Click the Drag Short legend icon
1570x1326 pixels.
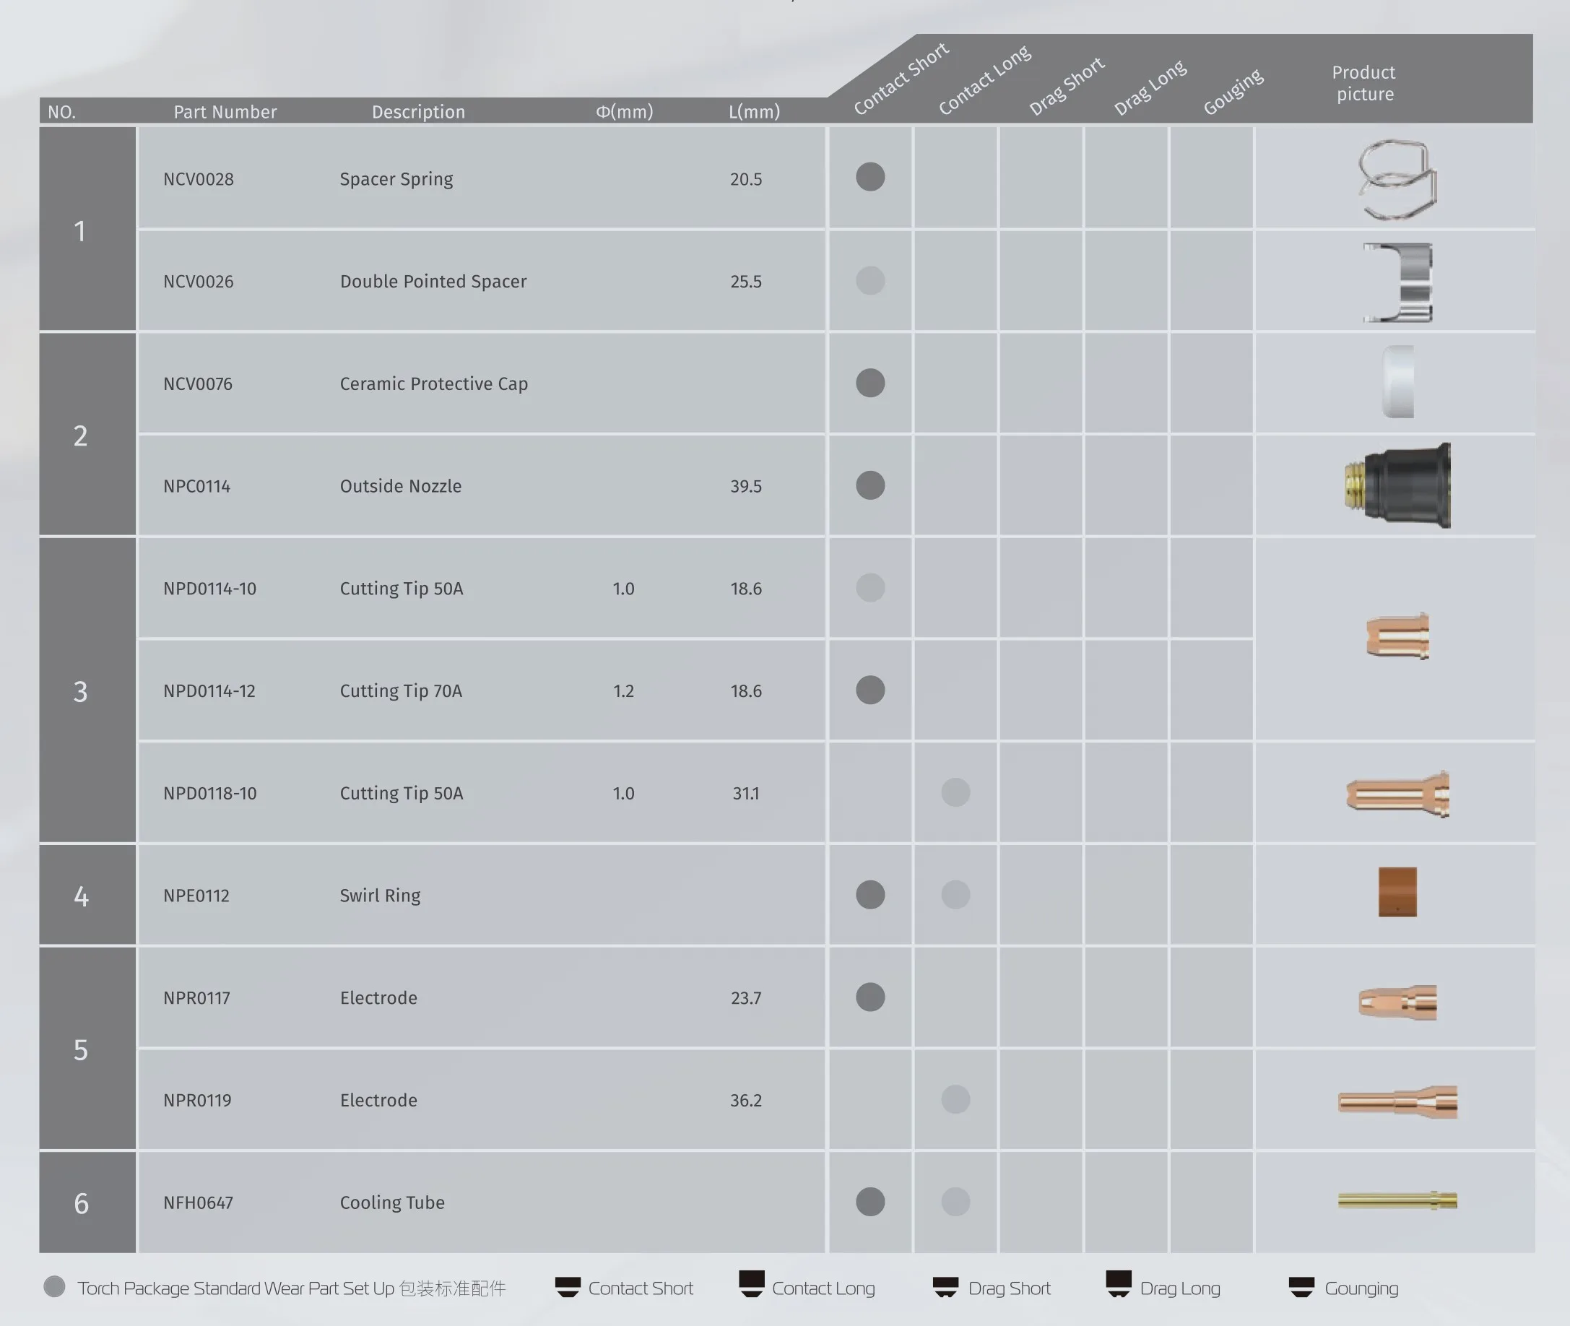[x=945, y=1287]
